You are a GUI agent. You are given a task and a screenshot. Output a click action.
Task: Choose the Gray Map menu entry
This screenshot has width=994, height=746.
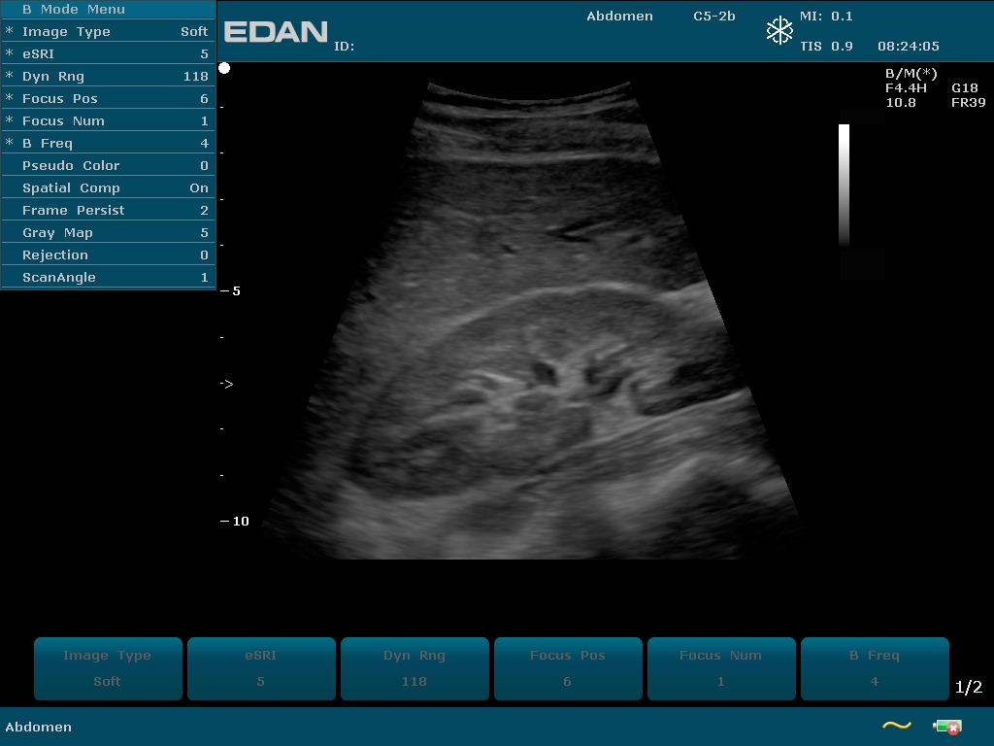click(x=108, y=233)
